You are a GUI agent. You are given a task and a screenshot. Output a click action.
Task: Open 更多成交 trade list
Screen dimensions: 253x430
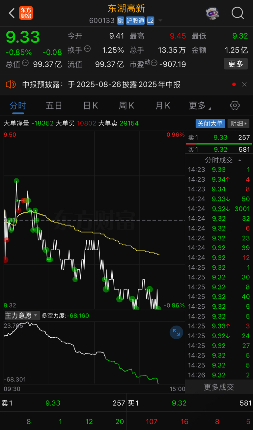tap(219, 387)
